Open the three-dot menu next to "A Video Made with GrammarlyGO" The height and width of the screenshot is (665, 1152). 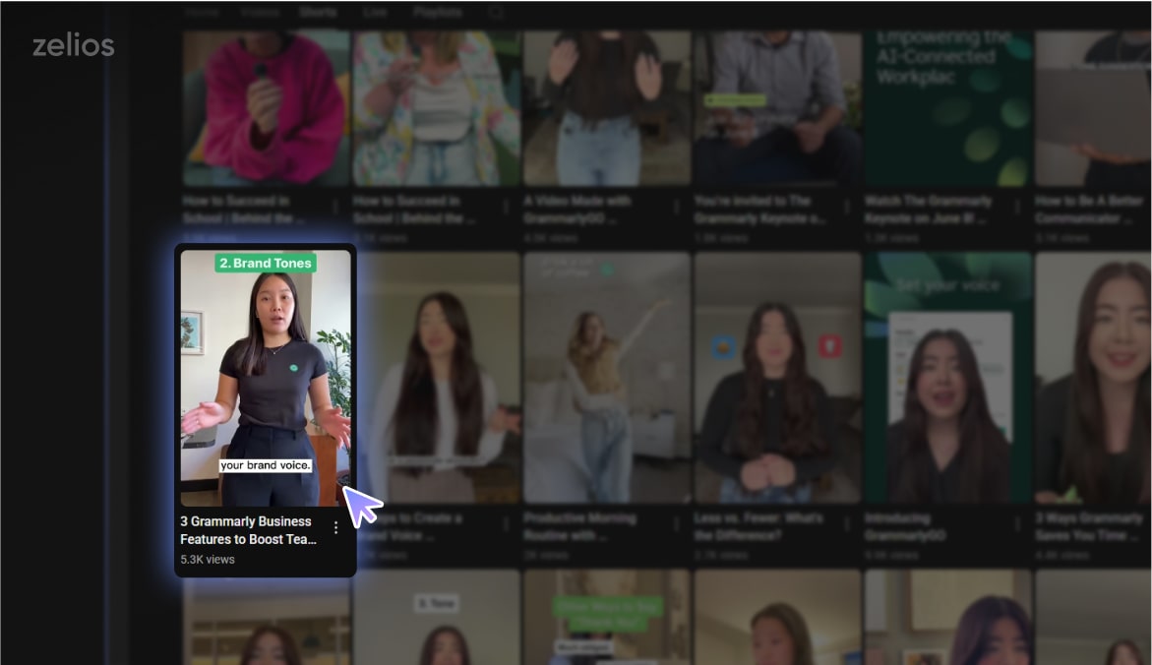(678, 207)
